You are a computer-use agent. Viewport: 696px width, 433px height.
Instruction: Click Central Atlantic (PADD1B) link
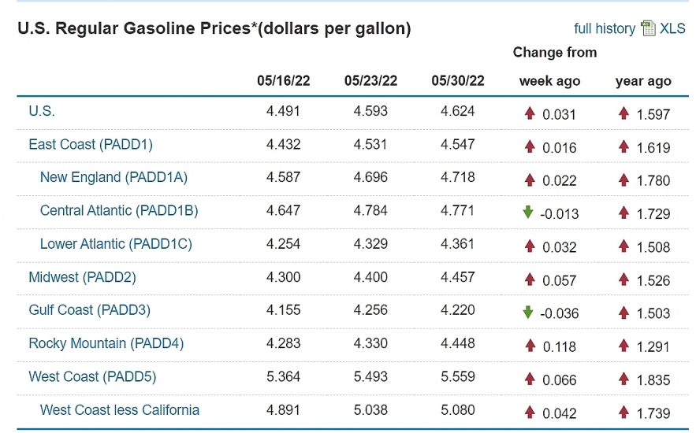119,210
